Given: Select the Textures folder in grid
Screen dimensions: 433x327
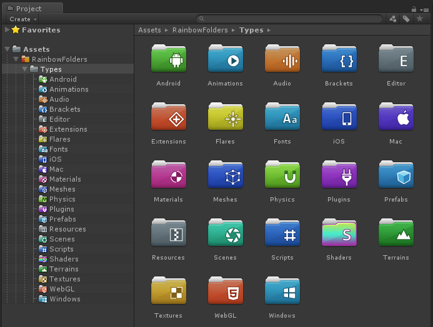Looking at the screenshot, I should pyautogui.click(x=169, y=291).
